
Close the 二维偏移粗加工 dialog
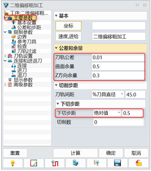[145, 5]
